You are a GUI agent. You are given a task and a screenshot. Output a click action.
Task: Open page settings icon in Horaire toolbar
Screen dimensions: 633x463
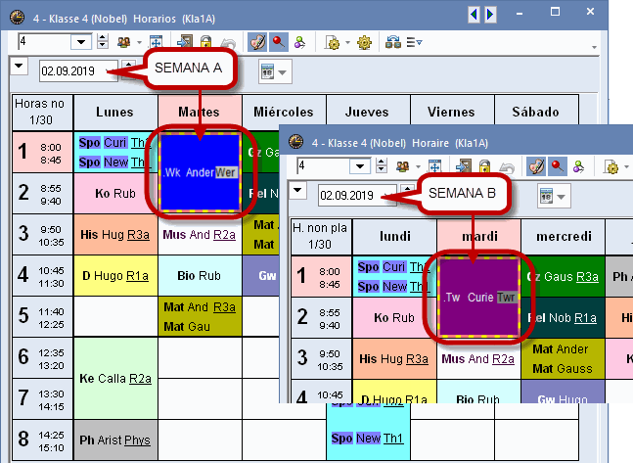[611, 166]
